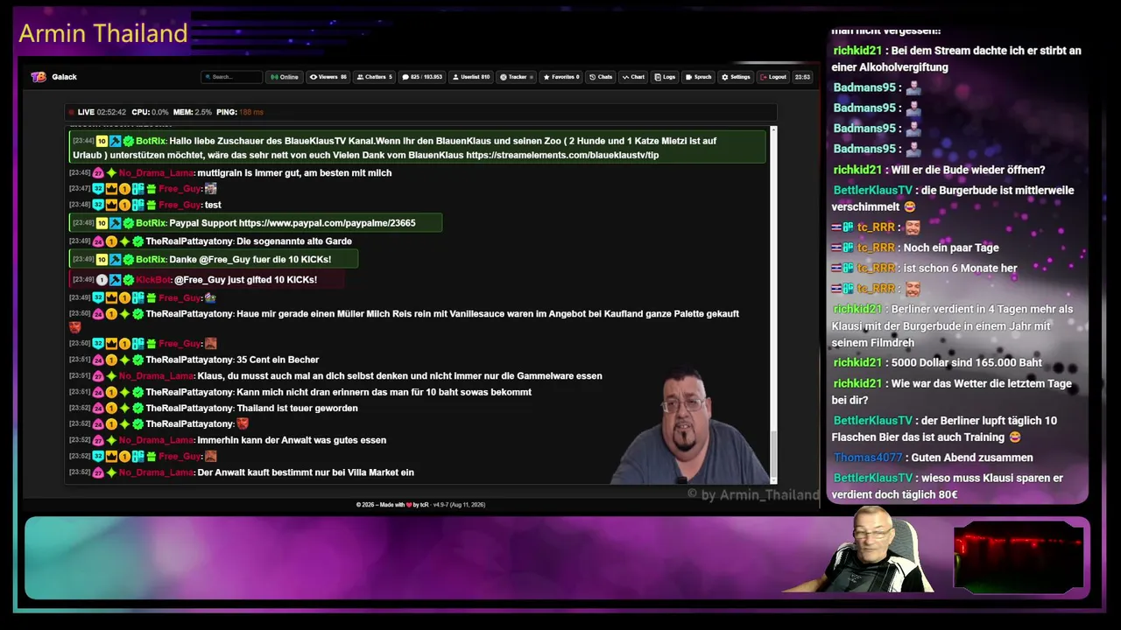Click into the Search field in toolbar
1121x630 pixels.
[x=231, y=77]
